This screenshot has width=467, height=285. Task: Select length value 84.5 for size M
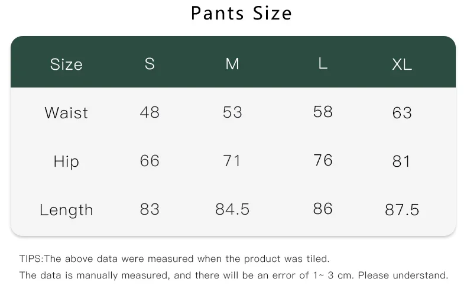point(232,209)
